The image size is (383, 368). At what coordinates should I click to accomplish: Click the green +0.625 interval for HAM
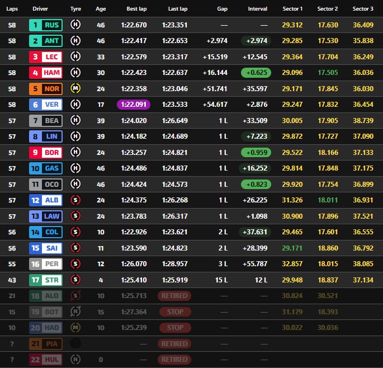(x=255, y=73)
